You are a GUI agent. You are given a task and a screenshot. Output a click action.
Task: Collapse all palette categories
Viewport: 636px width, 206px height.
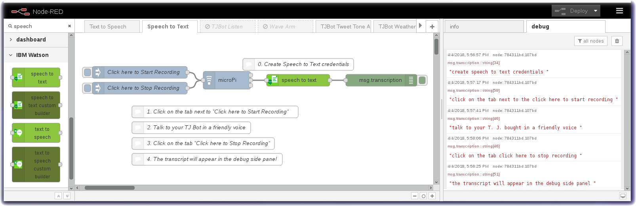click(58, 196)
